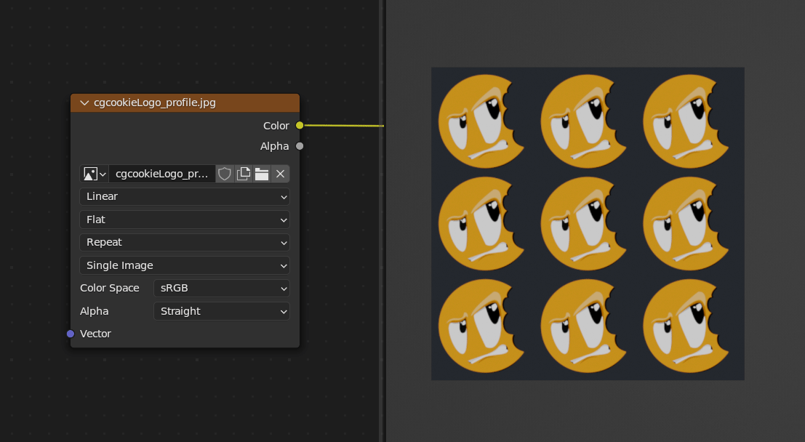Viewport: 805px width, 442px height.
Task: Open the Straight Alpha mode dropdown
Action: click(x=222, y=311)
